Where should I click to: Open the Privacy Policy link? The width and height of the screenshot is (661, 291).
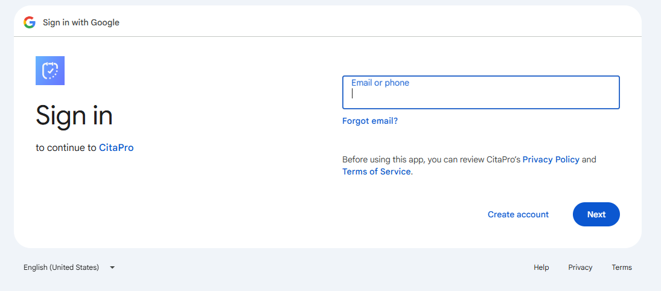point(551,160)
